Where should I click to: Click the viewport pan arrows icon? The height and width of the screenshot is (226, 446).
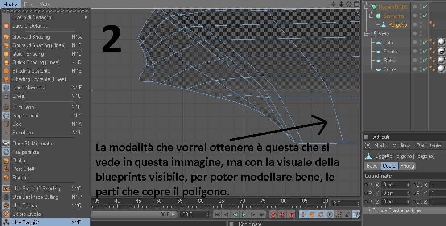[x=334, y=4]
